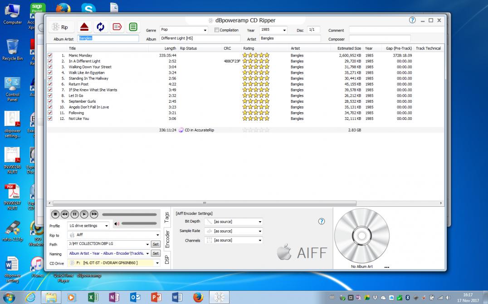Image resolution: width=488 pixels, height=304 pixels.
Task: Switch to the DSP tab
Action: (167, 259)
